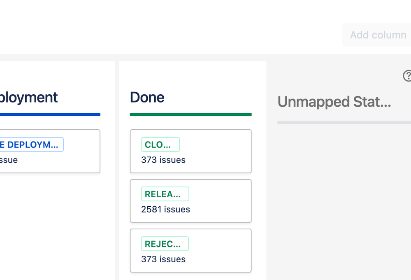Open the 2581 issues count link
The image size is (411, 280).
tap(165, 209)
